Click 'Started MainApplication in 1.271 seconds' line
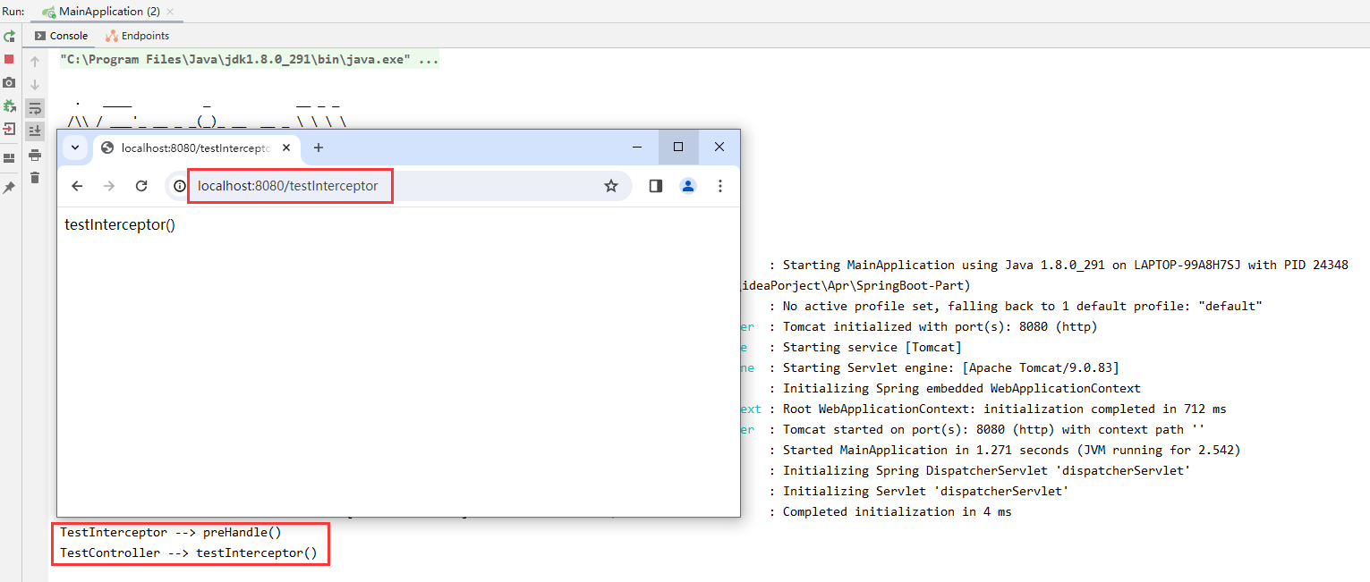The height and width of the screenshot is (582, 1370). click(1011, 451)
